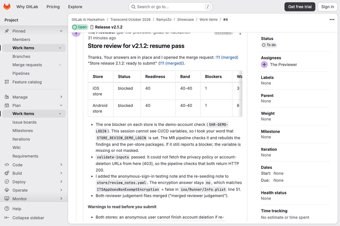Click the GitLab fox logo
Image resolution: width=340 pixels, height=226 pixels.
tap(7, 7)
